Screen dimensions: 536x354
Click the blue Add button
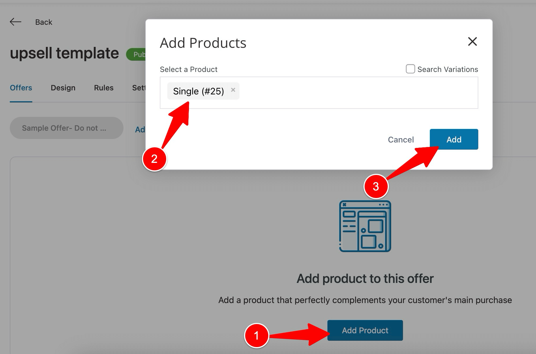pos(454,139)
